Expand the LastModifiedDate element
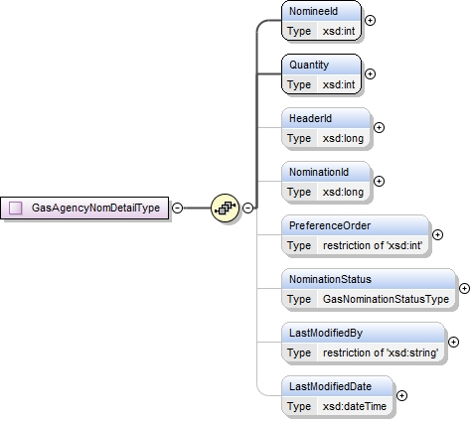The image size is (472, 421). [401, 395]
